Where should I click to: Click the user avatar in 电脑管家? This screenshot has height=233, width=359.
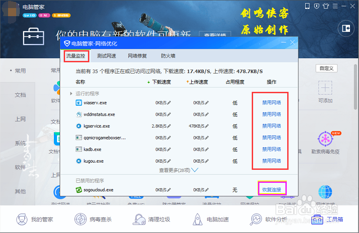tap(11, 12)
